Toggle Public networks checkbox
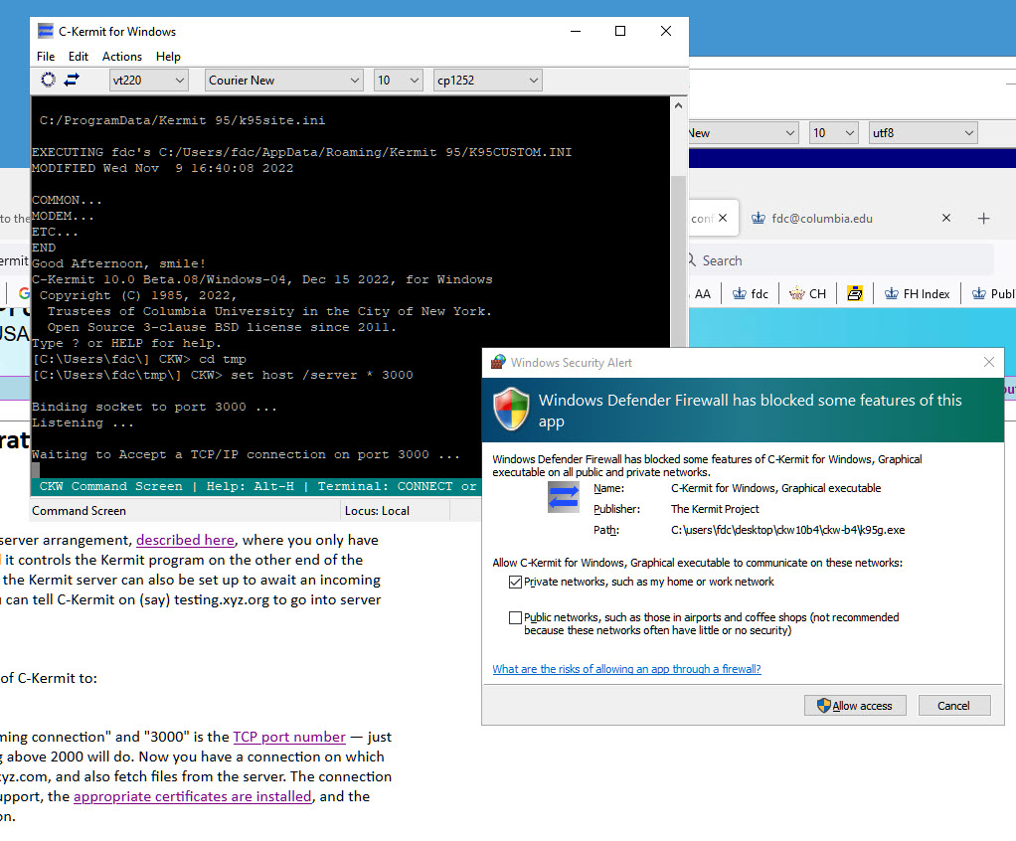 [x=515, y=617]
